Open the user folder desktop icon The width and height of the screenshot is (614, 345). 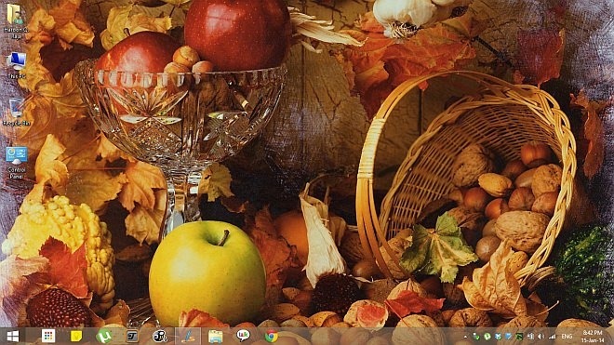pos(16,20)
